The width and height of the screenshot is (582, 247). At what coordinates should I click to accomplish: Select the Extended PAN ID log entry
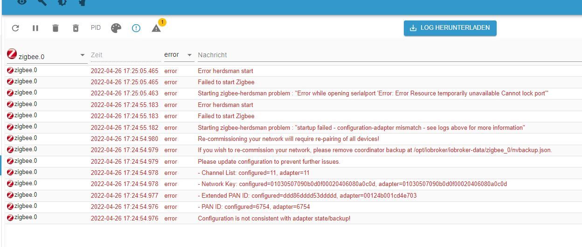coord(307,195)
